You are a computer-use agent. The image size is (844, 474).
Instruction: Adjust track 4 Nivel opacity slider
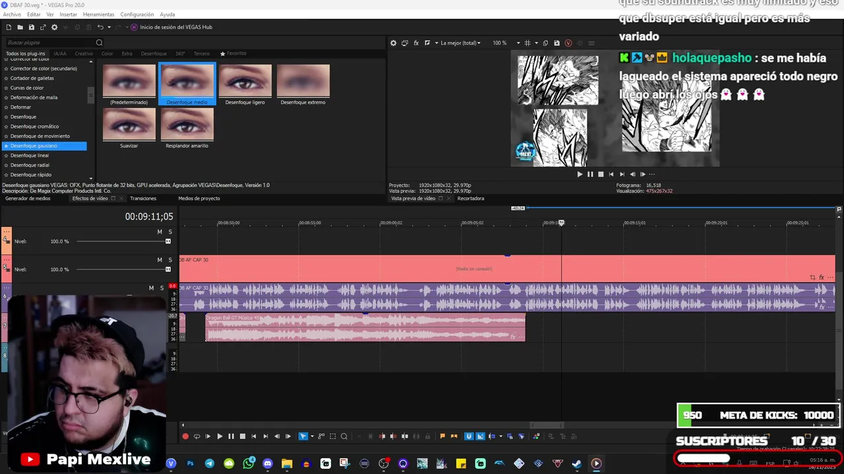[x=123, y=242]
